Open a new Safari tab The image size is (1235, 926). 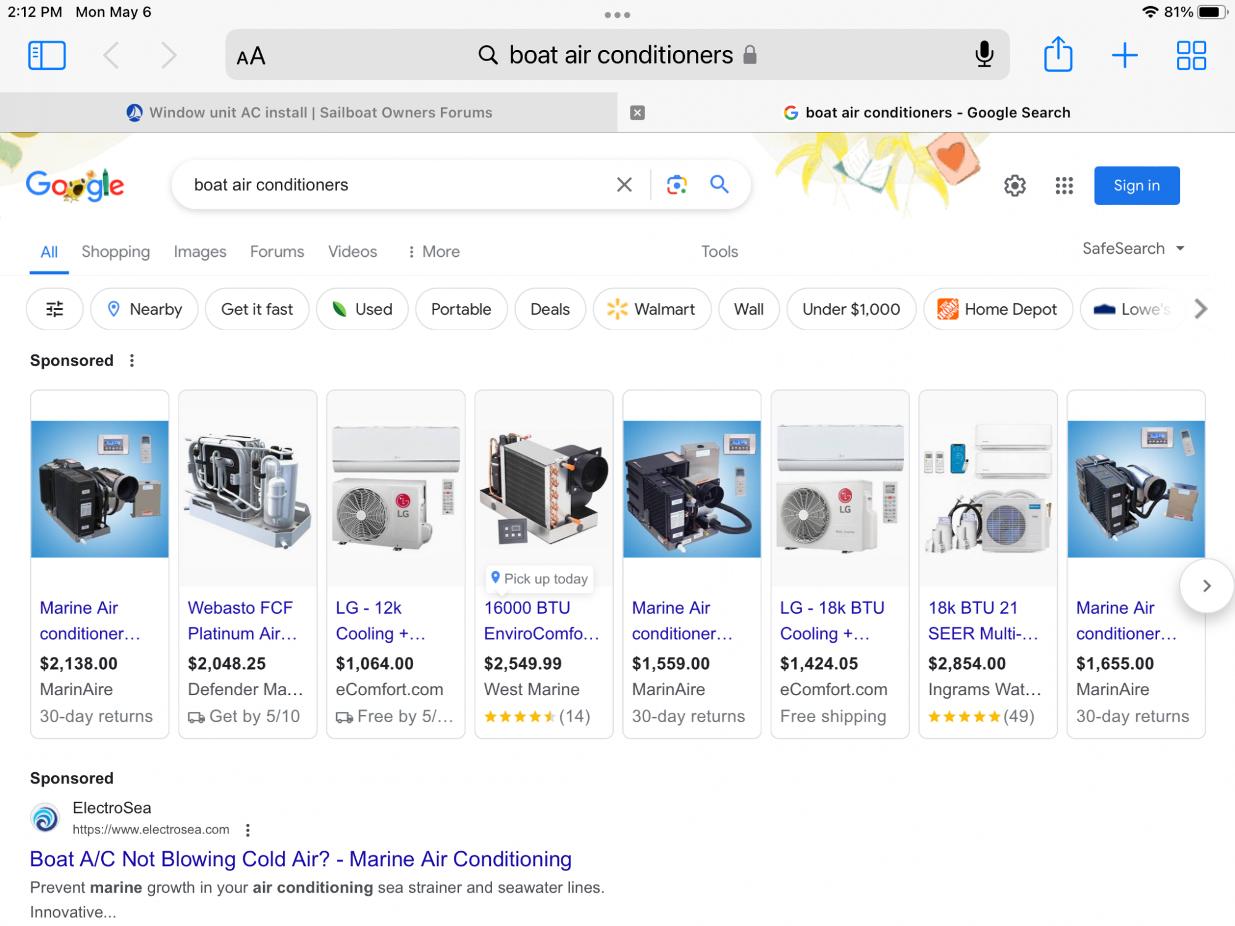[1124, 56]
